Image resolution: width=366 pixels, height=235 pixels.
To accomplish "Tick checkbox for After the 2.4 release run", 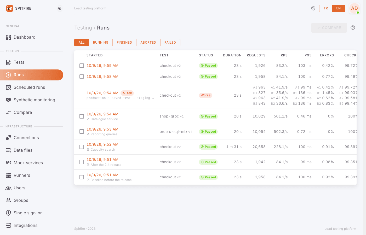I will (82, 162).
